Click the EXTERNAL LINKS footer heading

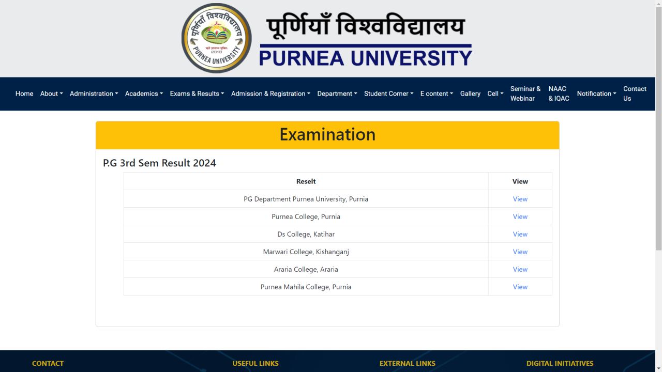408,363
